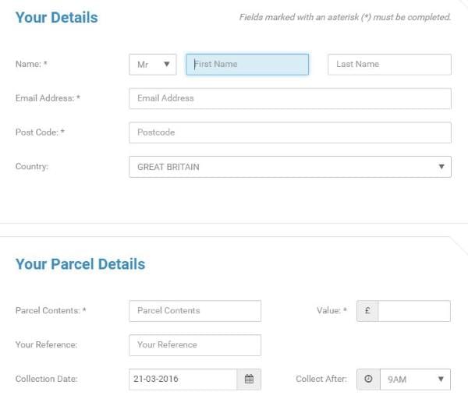The height and width of the screenshot is (399, 468).
Task: Click into the Last Name field
Action: click(389, 65)
